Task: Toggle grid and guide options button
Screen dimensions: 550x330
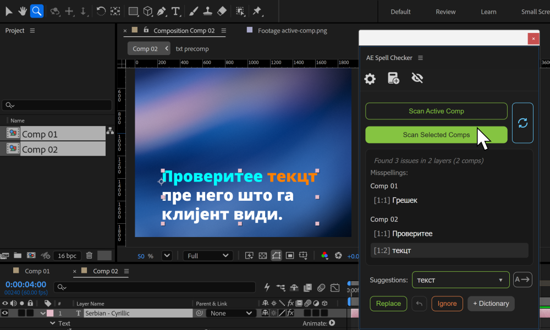Action: [304, 256]
